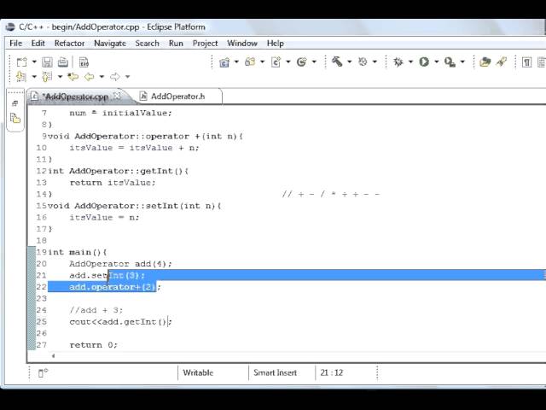Expand the New C++ Project dropdown arrow

pyautogui.click(x=236, y=61)
